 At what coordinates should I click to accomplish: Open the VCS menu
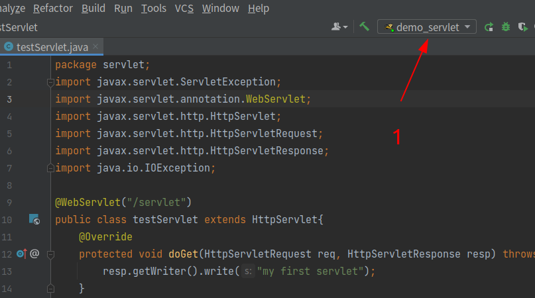[184, 8]
